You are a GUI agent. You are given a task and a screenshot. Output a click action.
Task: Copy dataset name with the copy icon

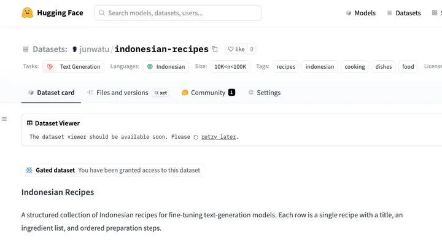coord(215,49)
